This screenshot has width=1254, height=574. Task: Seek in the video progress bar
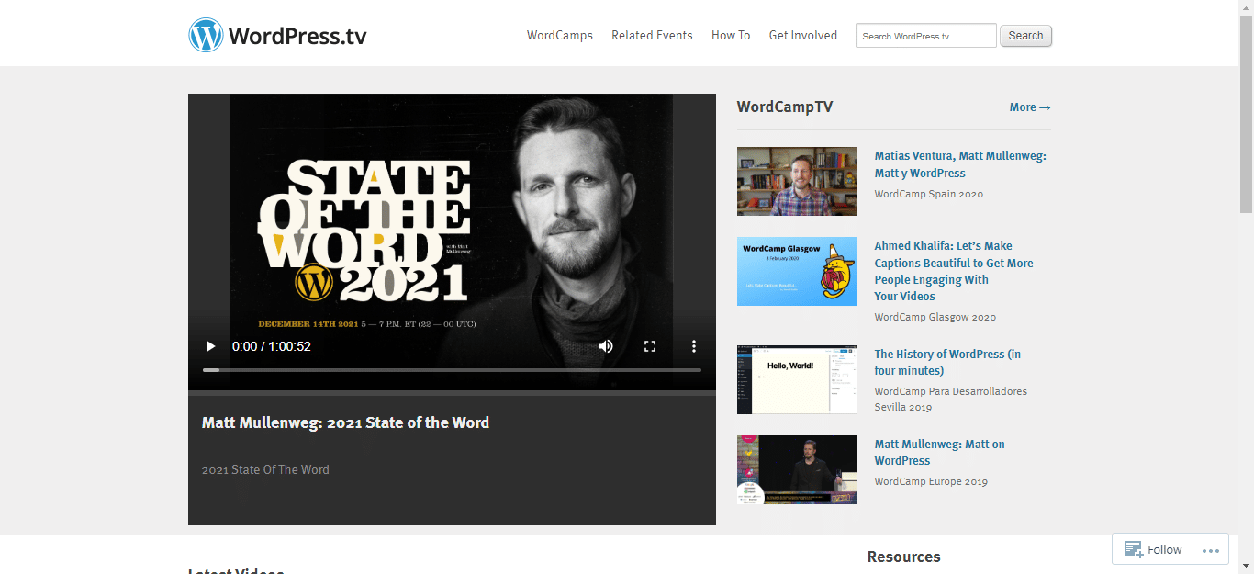click(x=452, y=370)
